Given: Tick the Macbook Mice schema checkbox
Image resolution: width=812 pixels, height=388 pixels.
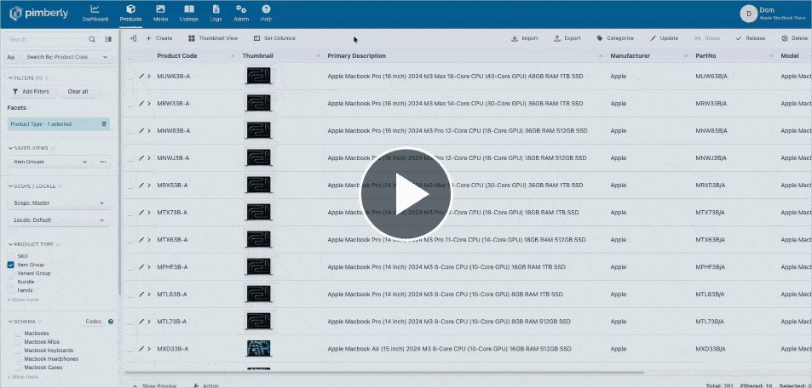Looking at the screenshot, I should (x=18, y=342).
